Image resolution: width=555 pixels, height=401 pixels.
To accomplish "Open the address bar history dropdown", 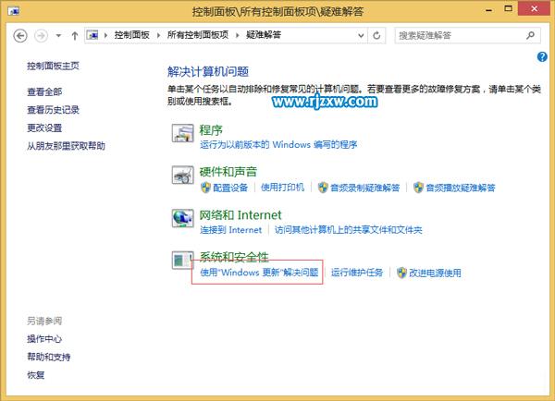I will tap(361, 35).
